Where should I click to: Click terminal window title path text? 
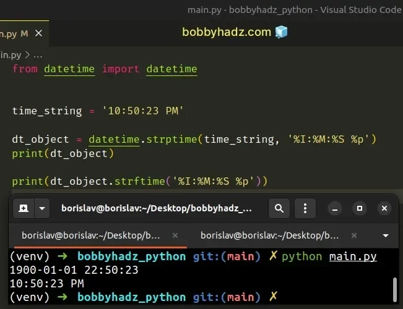click(x=157, y=208)
